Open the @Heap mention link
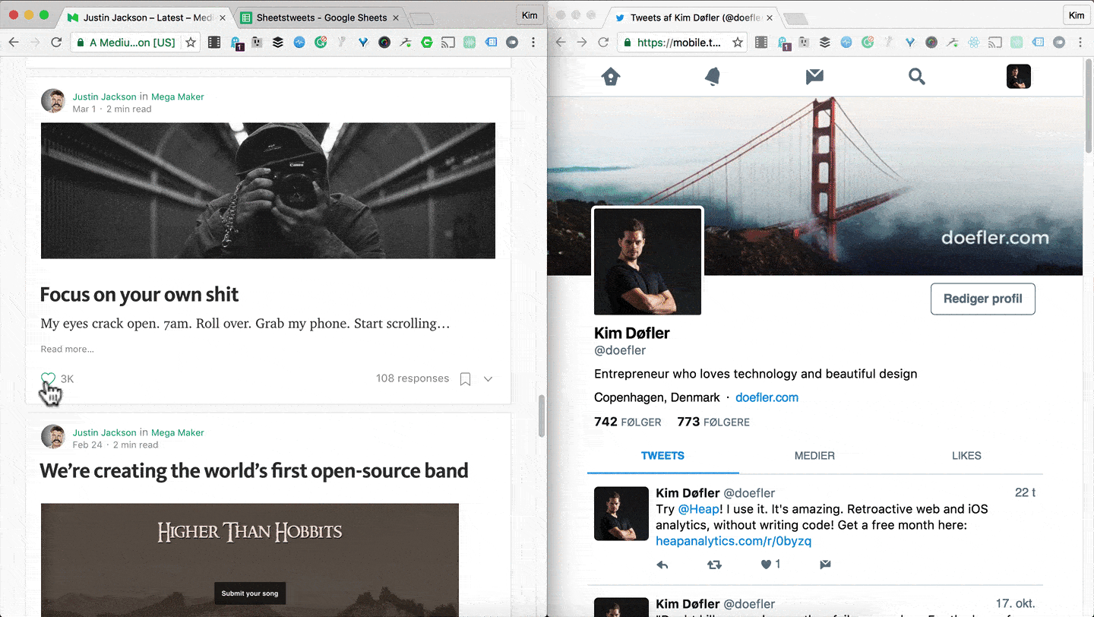Viewport: 1094px width, 617px height. click(x=698, y=509)
